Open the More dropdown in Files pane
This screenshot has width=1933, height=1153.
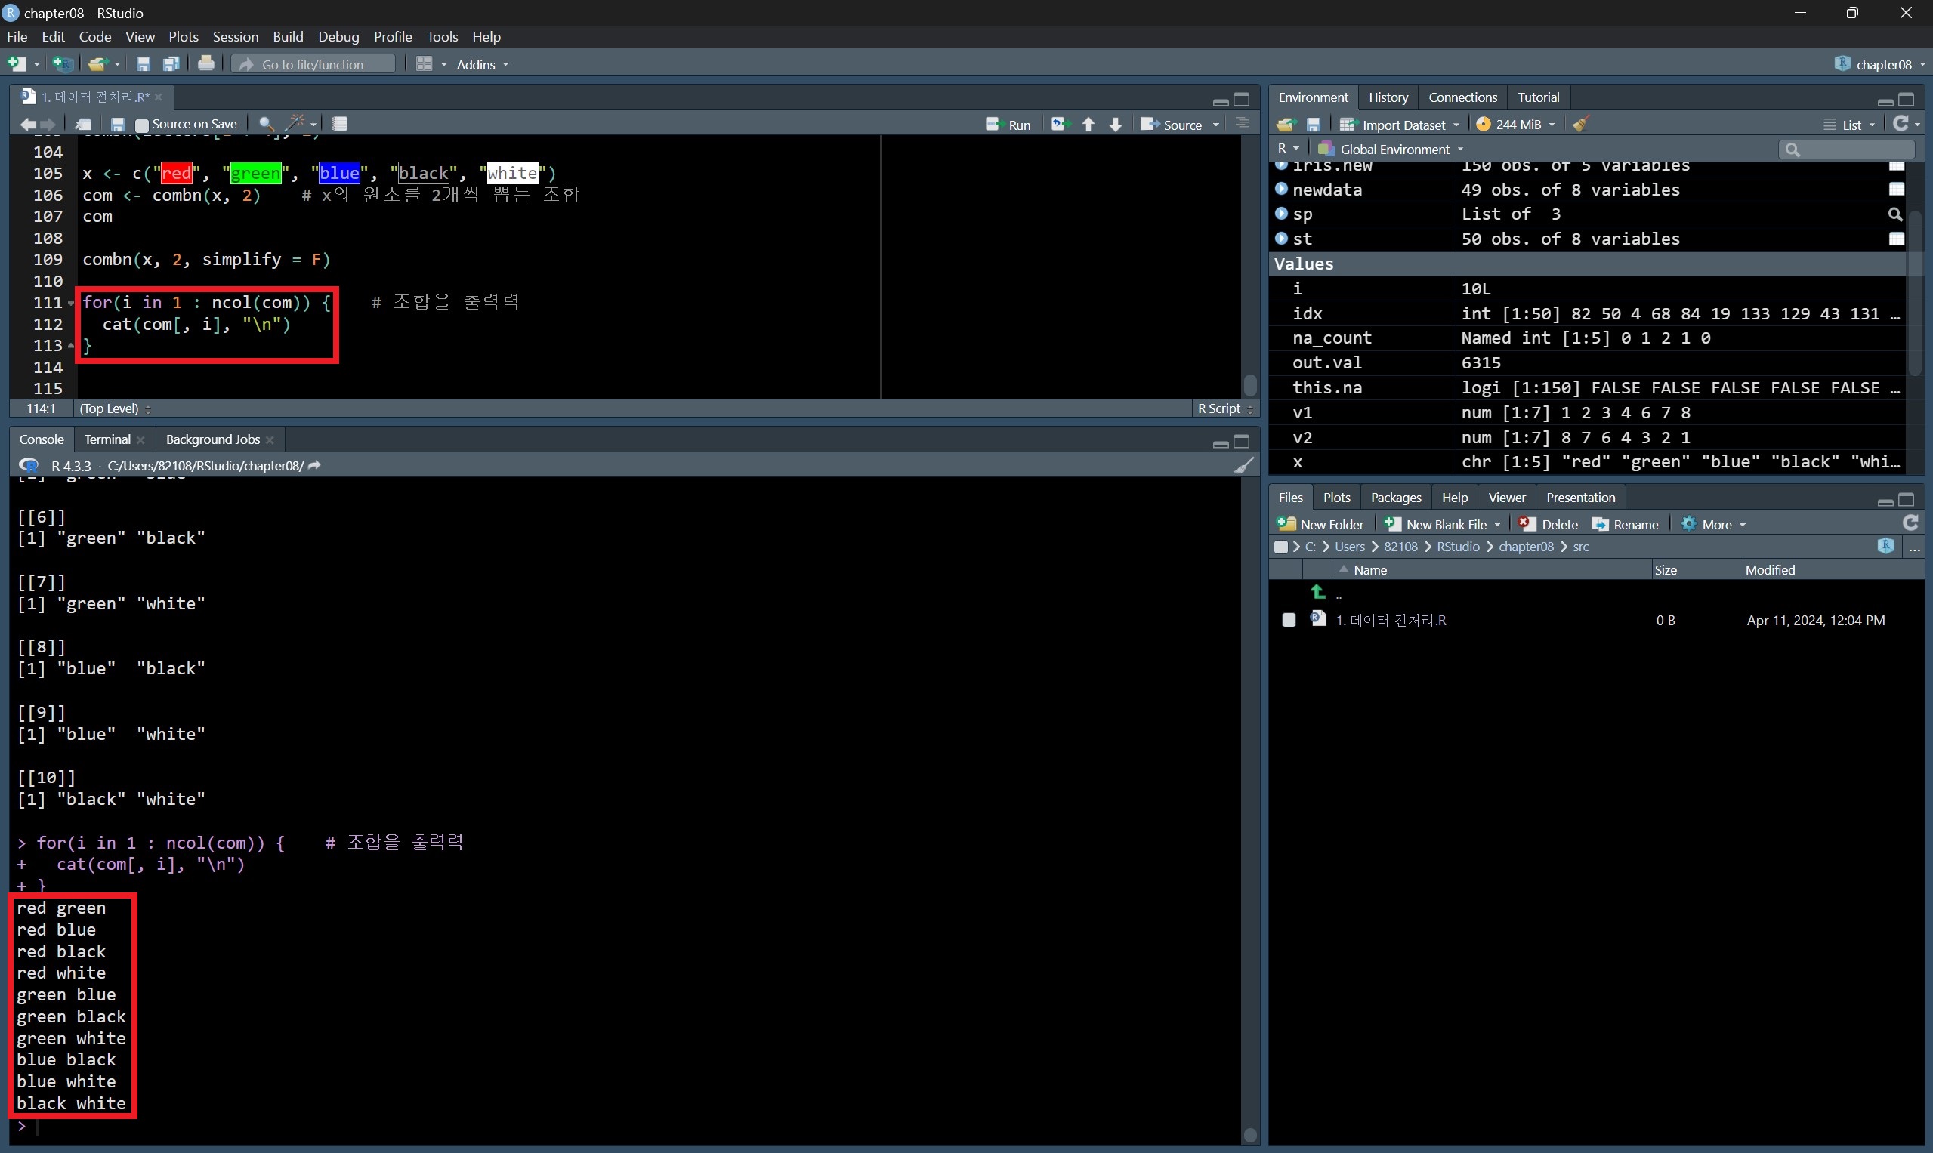tap(1714, 525)
